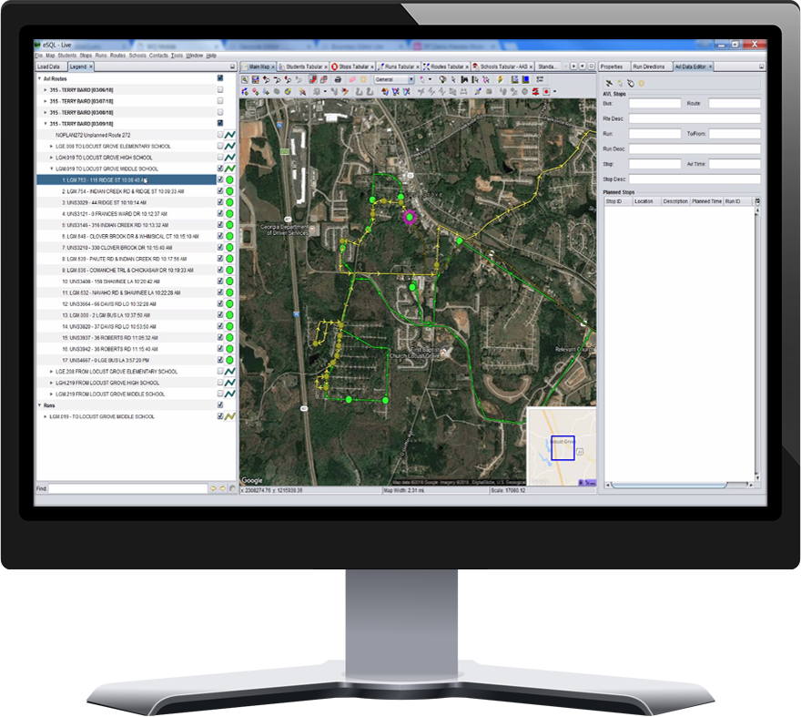Click the solid blue square icon in toolbar

[526, 80]
